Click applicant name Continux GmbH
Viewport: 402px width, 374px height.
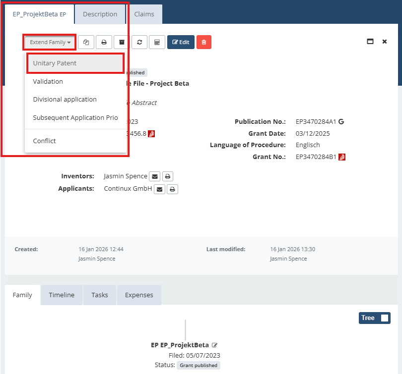pos(128,189)
